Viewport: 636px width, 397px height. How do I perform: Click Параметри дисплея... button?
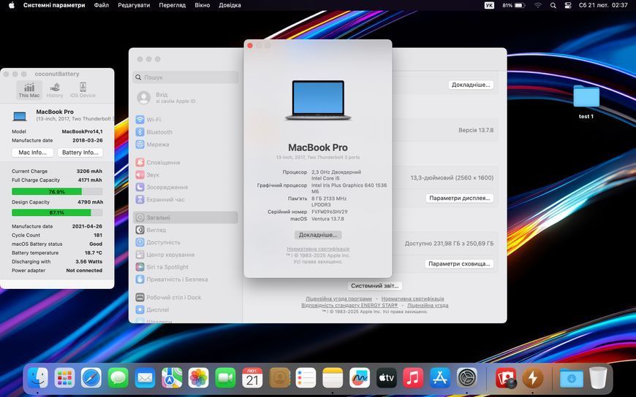coord(460,198)
